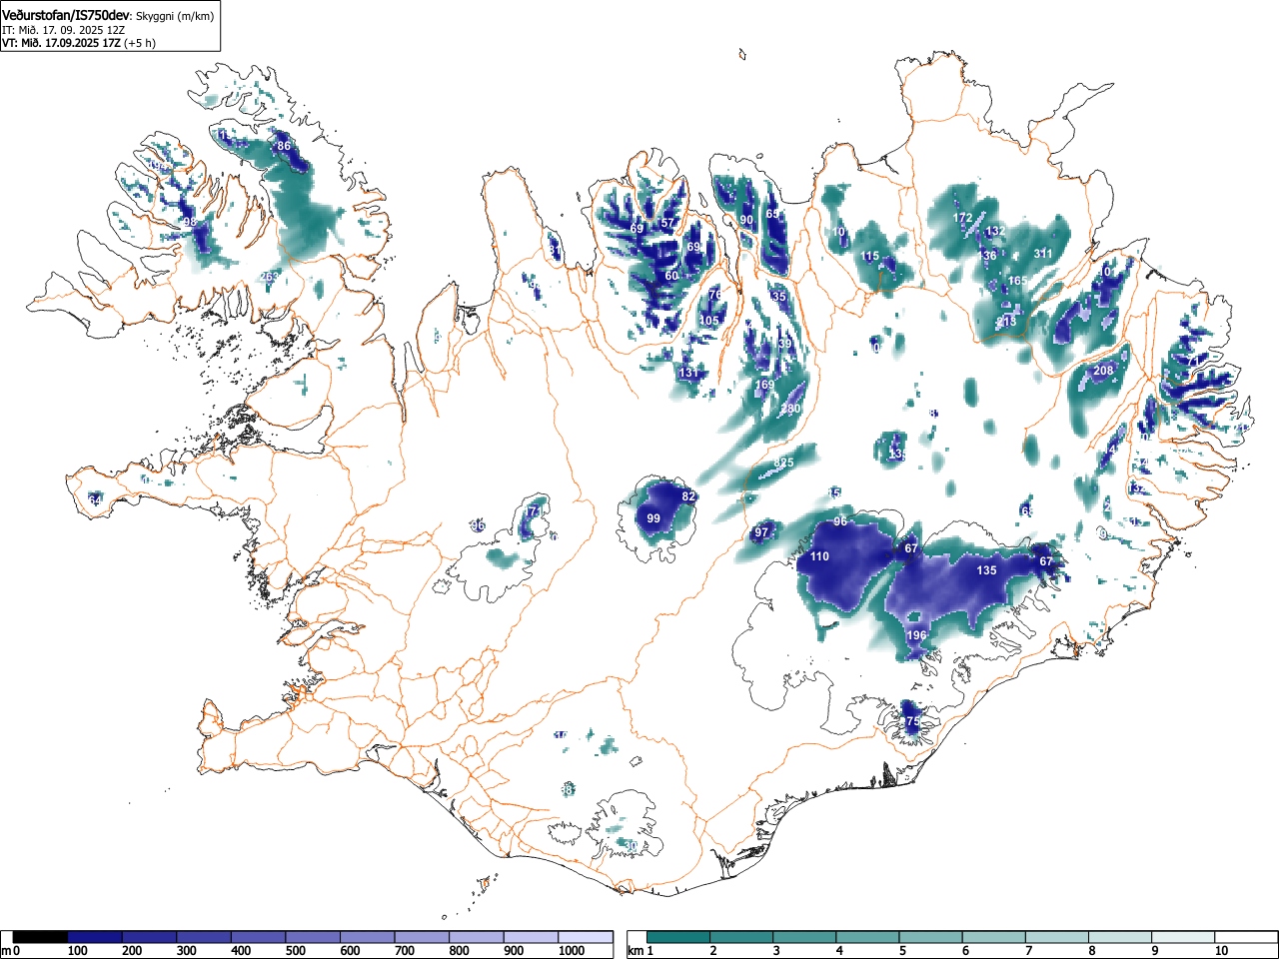This screenshot has height=959, width=1279.
Task: Click the visibility value 98 on the map
Action: click(x=190, y=222)
